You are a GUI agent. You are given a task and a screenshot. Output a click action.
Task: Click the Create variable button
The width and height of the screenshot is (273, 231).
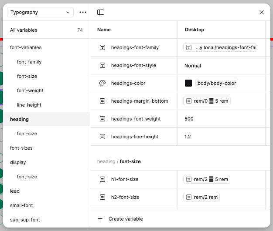126,219
